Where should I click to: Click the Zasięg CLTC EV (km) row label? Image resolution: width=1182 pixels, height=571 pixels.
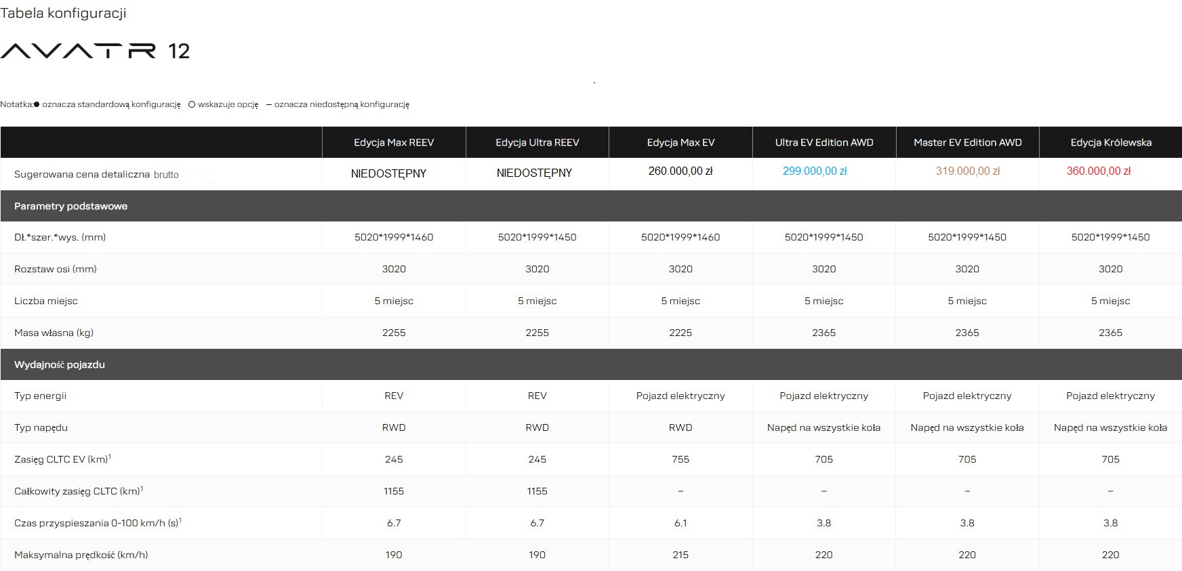[x=62, y=459]
